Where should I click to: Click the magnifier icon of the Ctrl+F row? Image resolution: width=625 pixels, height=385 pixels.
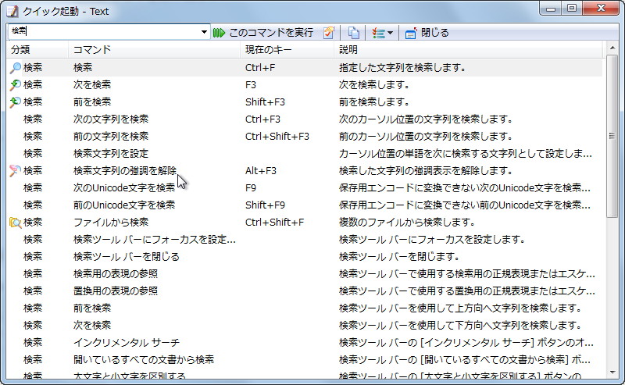pyautogui.click(x=15, y=68)
